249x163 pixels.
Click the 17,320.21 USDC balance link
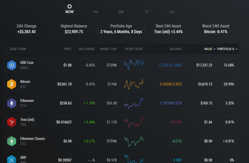(170, 65)
